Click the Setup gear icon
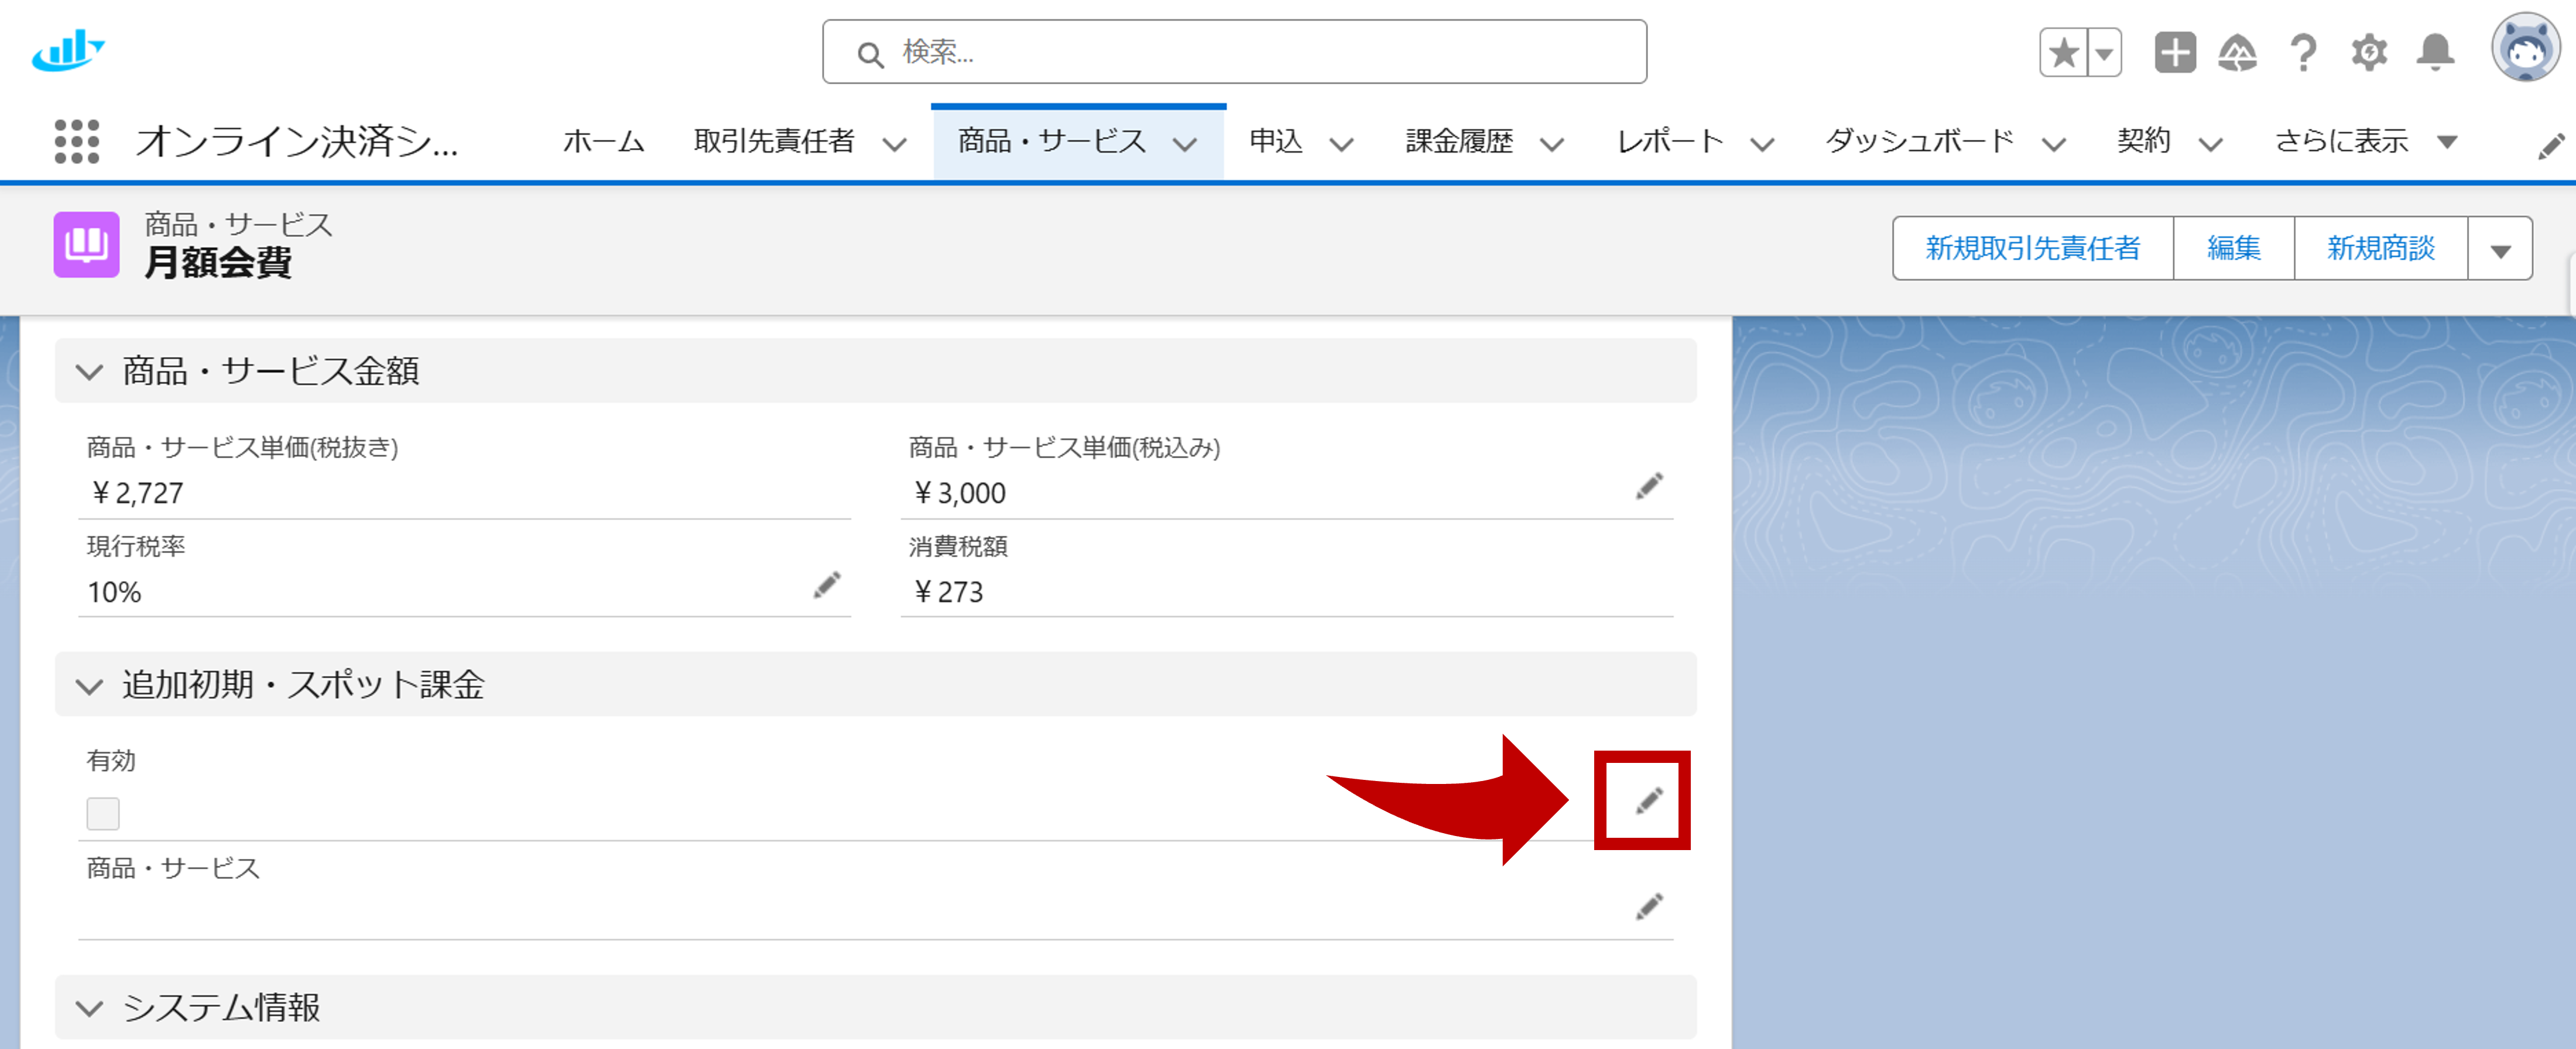The image size is (2576, 1049). [x=2369, y=53]
